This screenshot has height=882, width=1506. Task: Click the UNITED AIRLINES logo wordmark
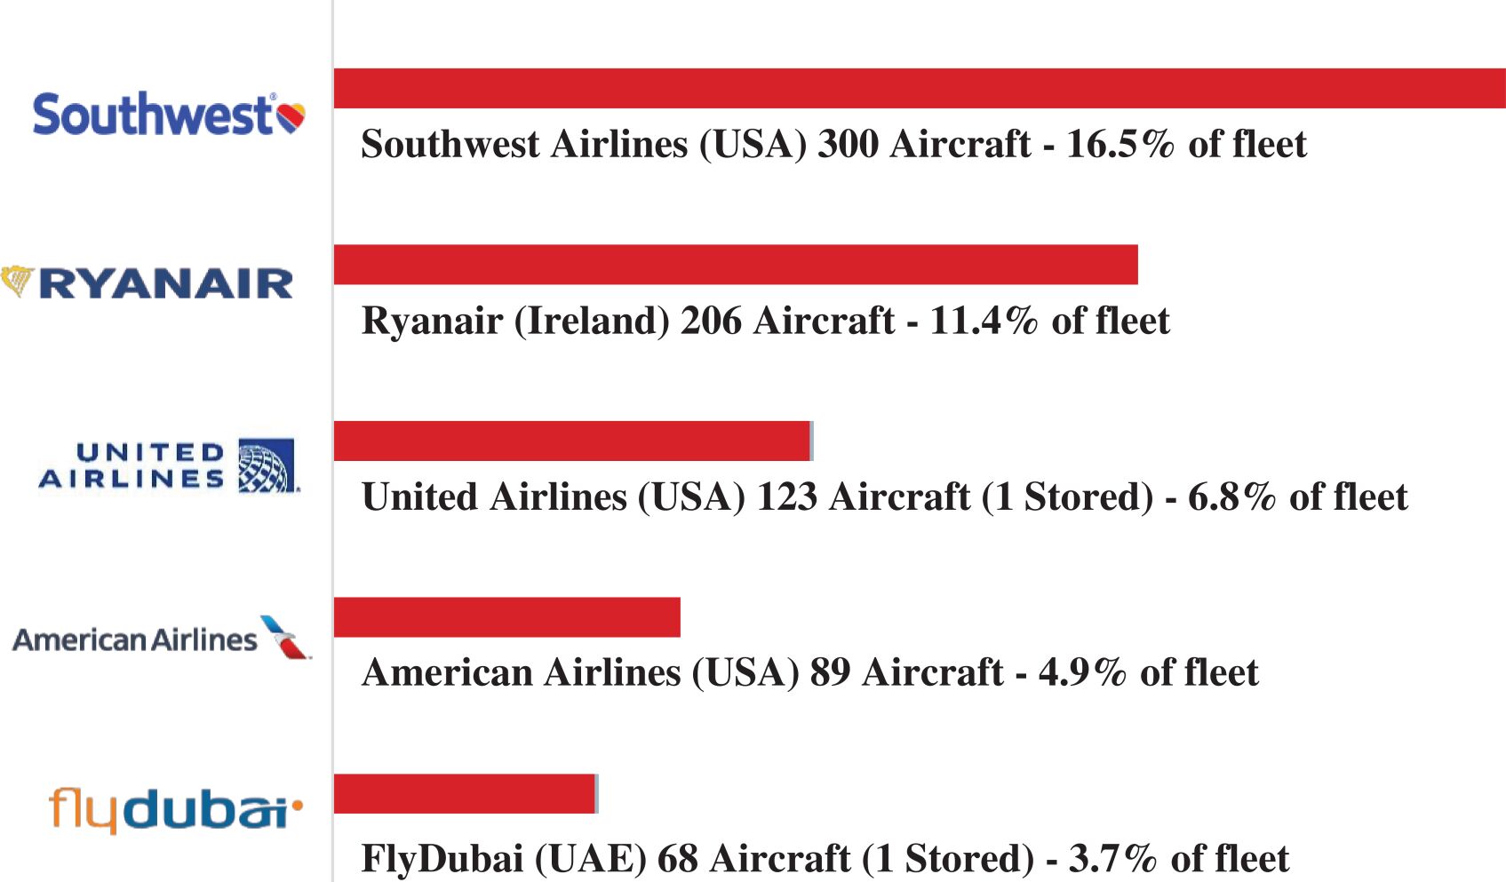click(133, 465)
